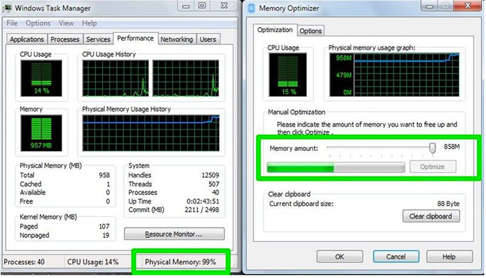Screen dimensions: 486x278
Task: Minimize the Windows Task Manager window
Action: (186, 6)
